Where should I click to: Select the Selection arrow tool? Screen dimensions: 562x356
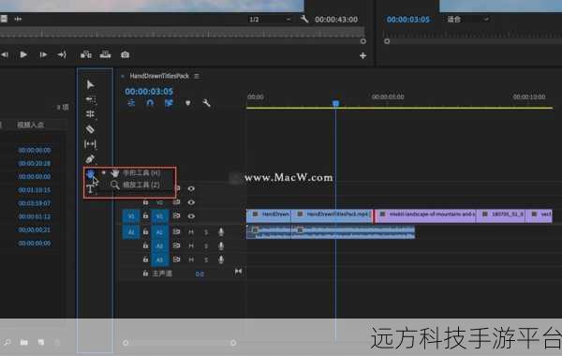90,84
